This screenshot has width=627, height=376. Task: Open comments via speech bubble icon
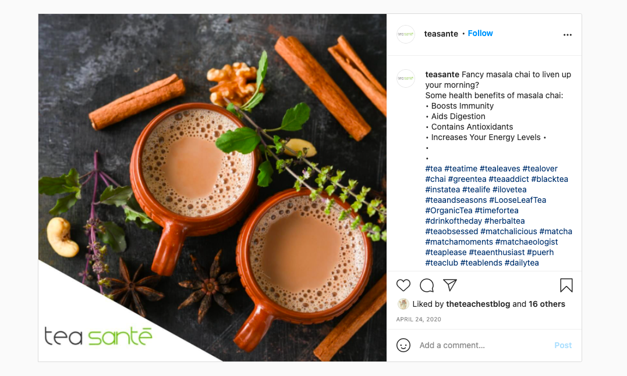(427, 285)
